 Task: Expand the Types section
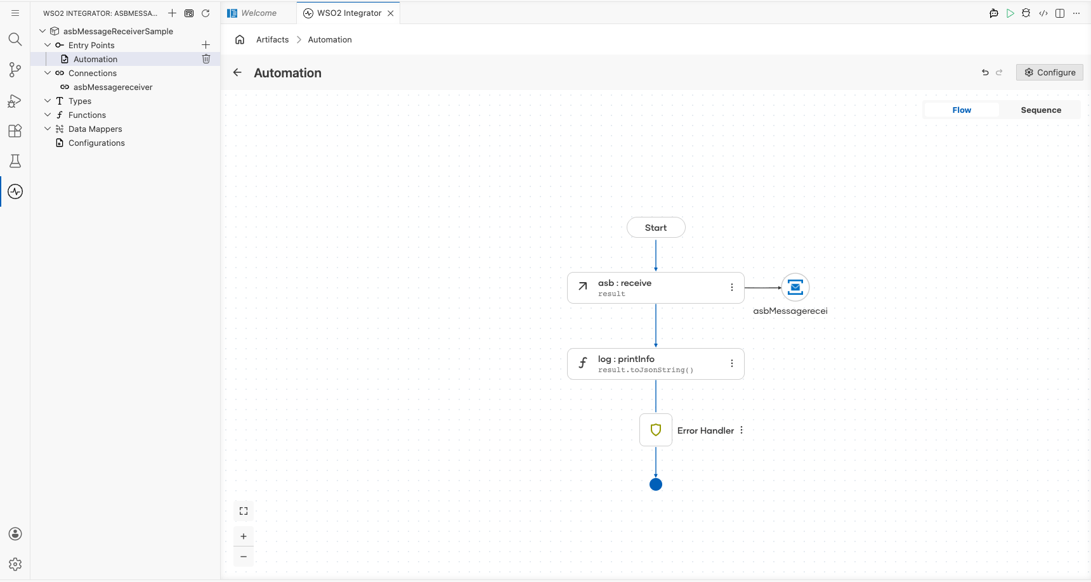[x=48, y=101]
